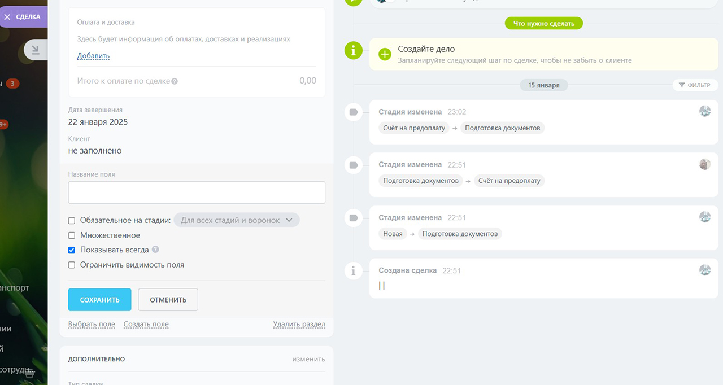Viewport: 723px width, 385px height.
Task: Focus the Название поля text input
Action: (197, 193)
